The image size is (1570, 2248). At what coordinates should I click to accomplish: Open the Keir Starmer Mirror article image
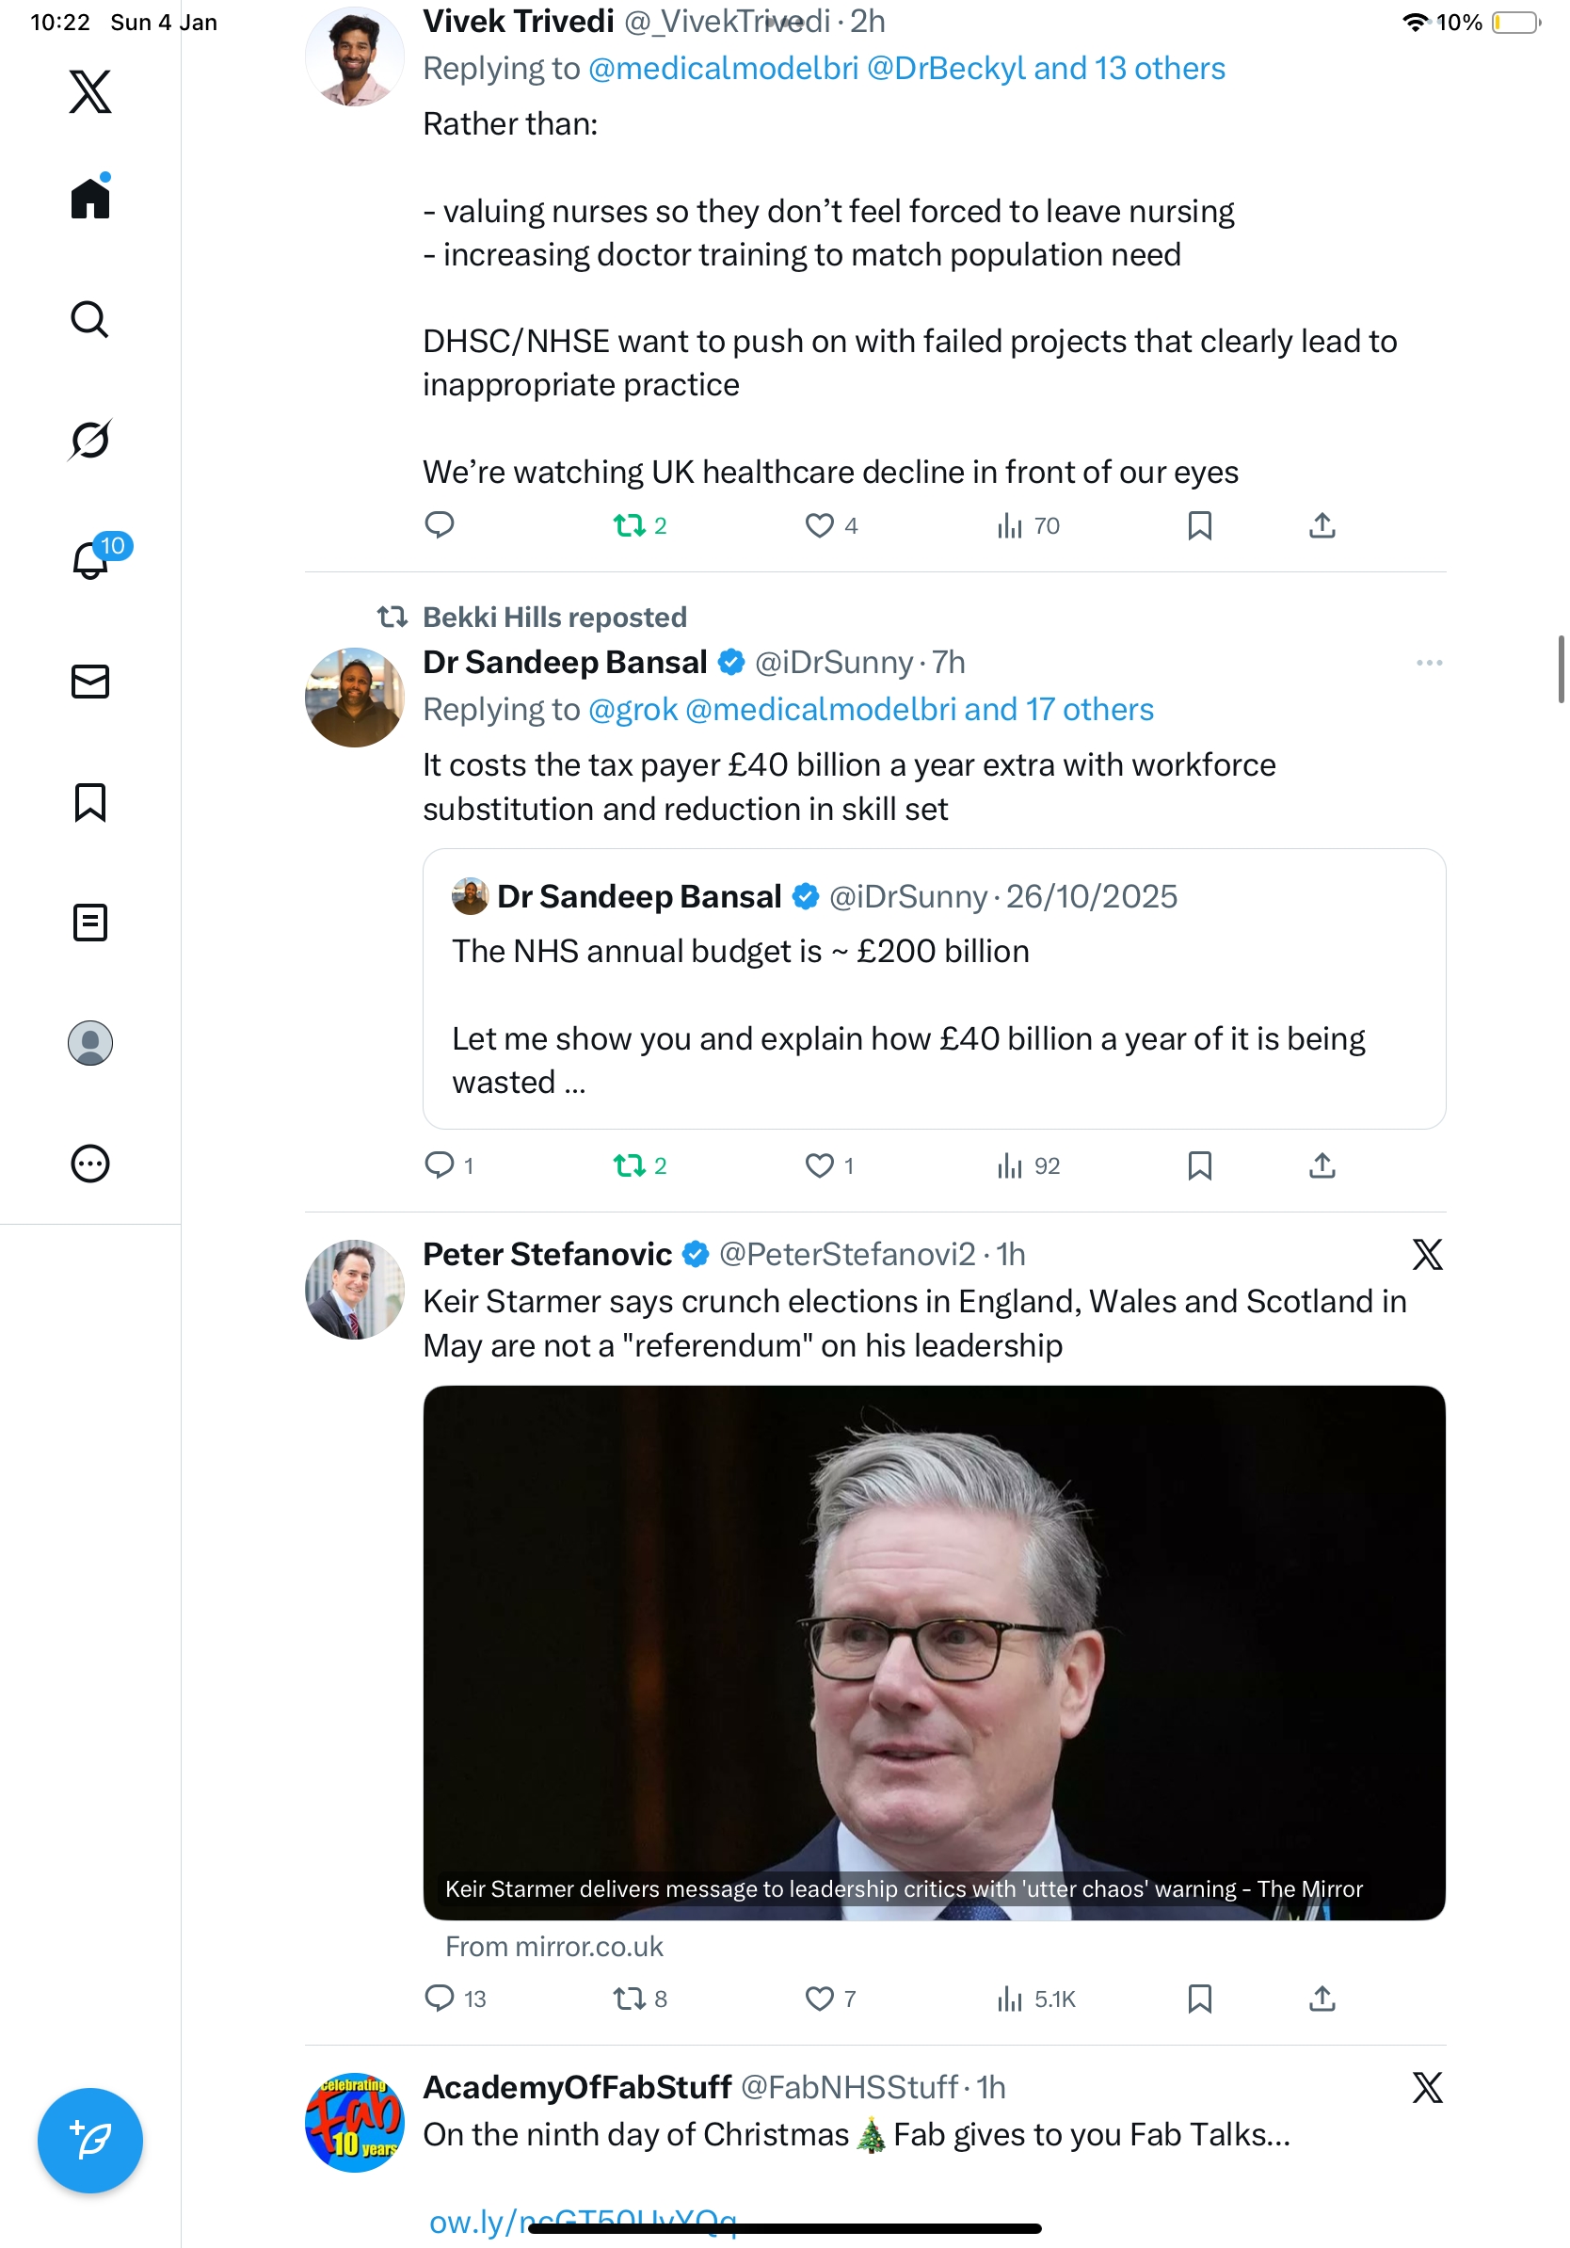(934, 1652)
